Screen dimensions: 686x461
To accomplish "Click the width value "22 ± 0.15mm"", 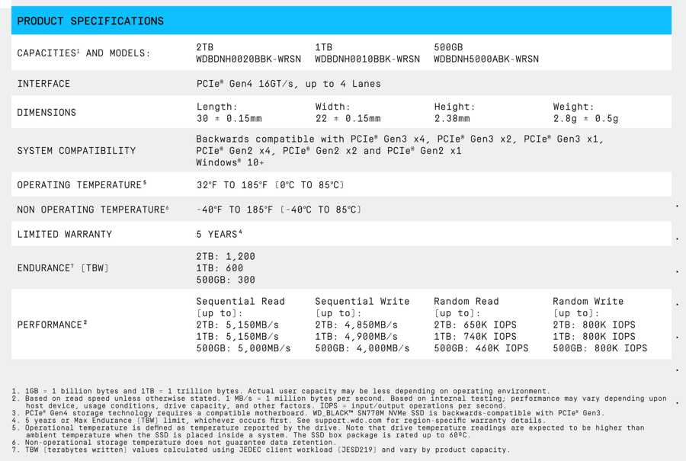I will [348, 119].
